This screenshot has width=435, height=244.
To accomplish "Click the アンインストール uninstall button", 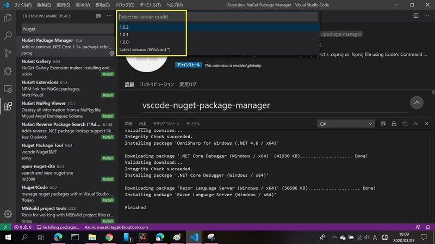I will pos(188,65).
